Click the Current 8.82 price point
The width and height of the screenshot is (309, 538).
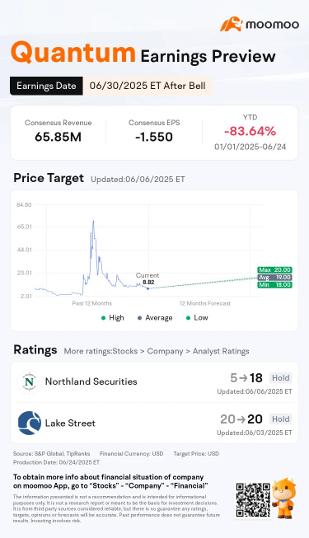point(148,288)
